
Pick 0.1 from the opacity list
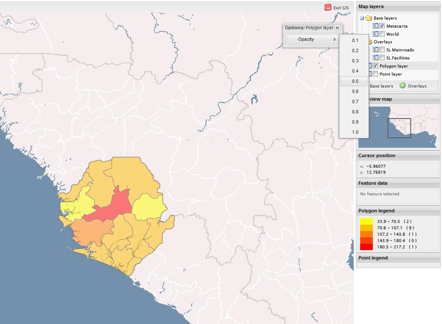(x=355, y=40)
